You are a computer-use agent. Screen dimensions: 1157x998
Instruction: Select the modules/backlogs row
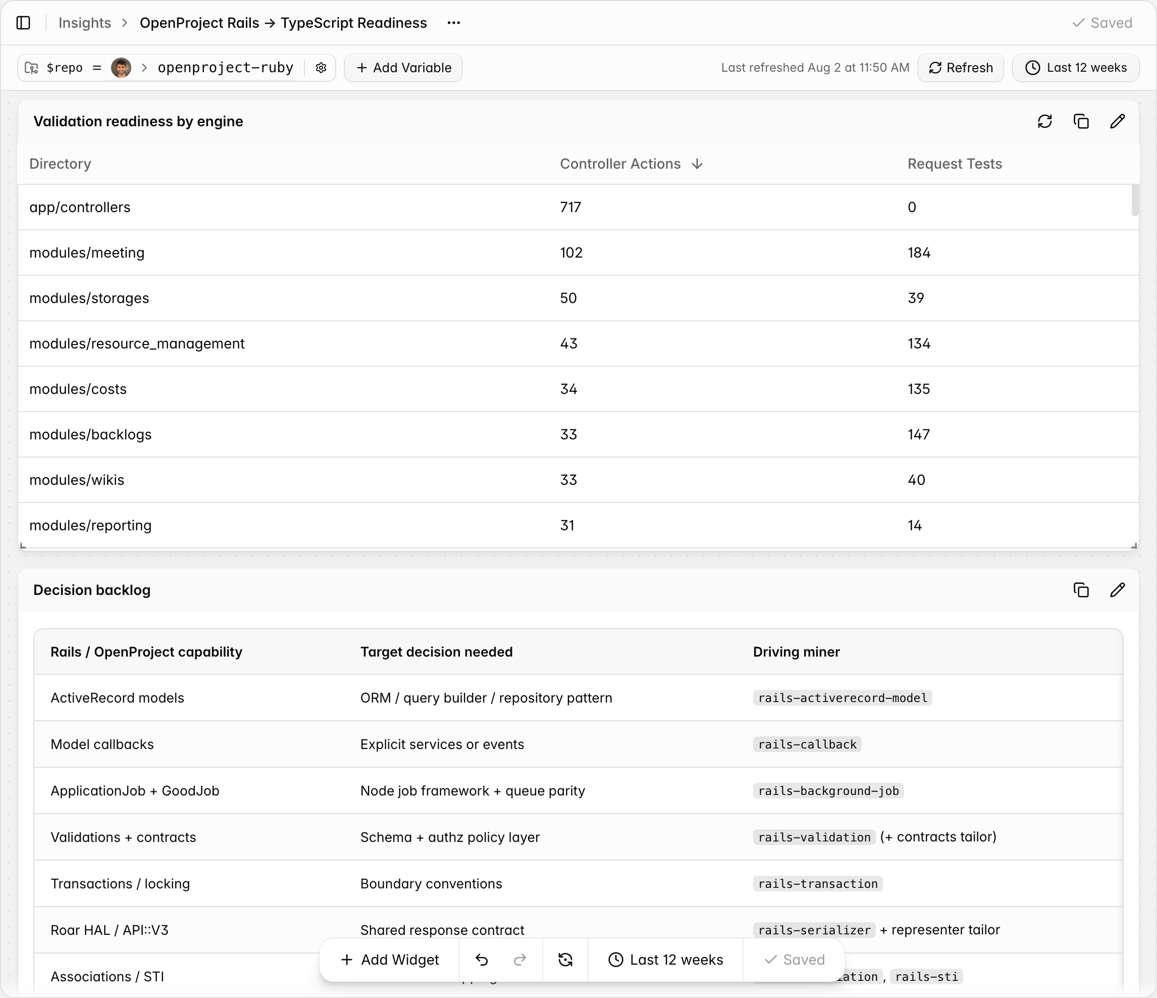coord(578,434)
